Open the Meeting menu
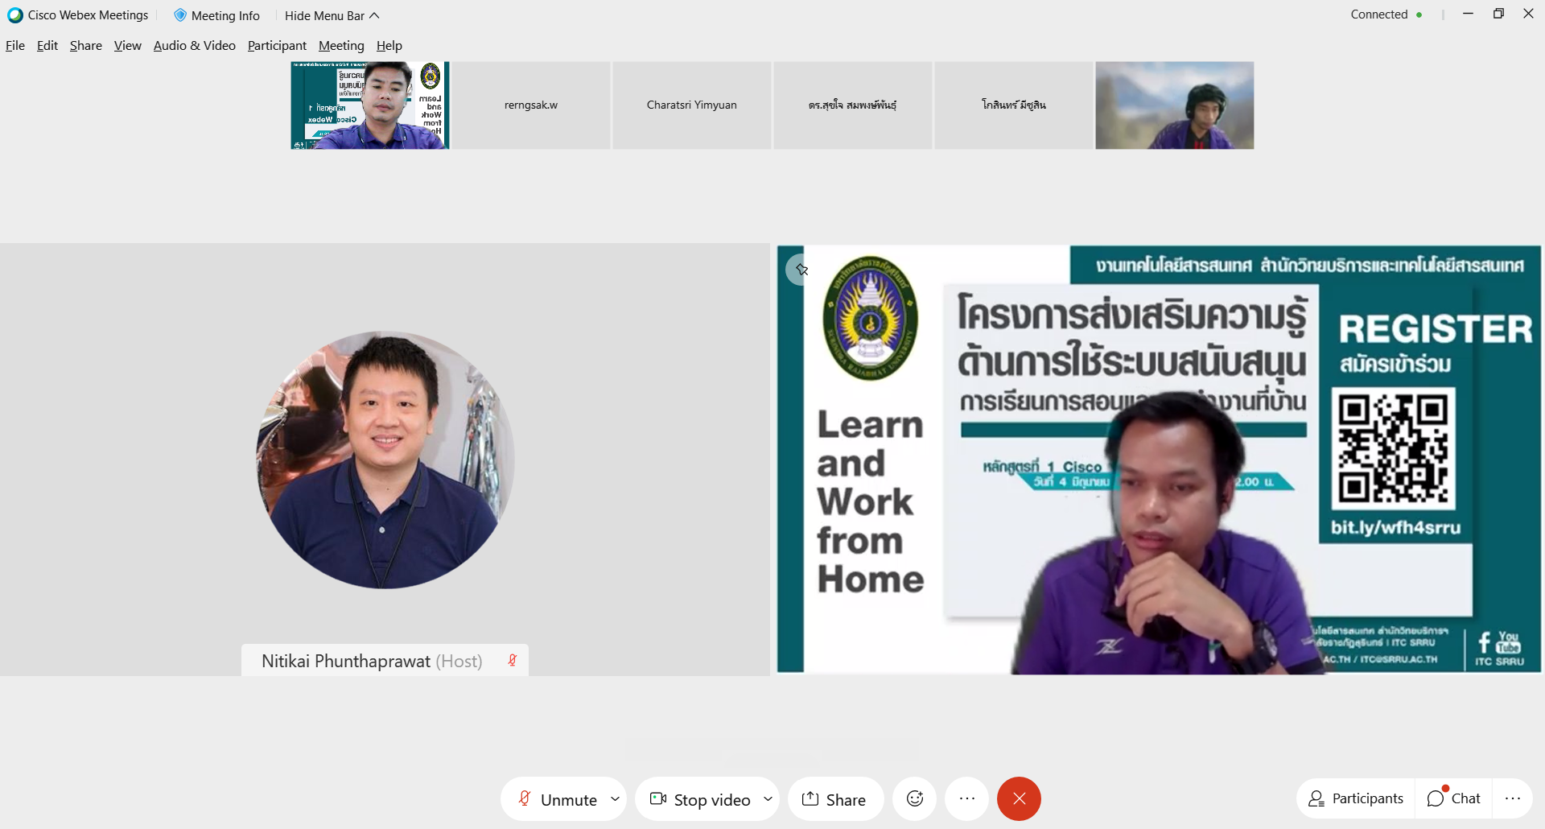The width and height of the screenshot is (1545, 829). [341, 46]
